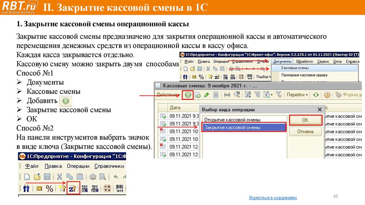
Task: Click the green refresh arrows icon
Action: [x=316, y=95]
